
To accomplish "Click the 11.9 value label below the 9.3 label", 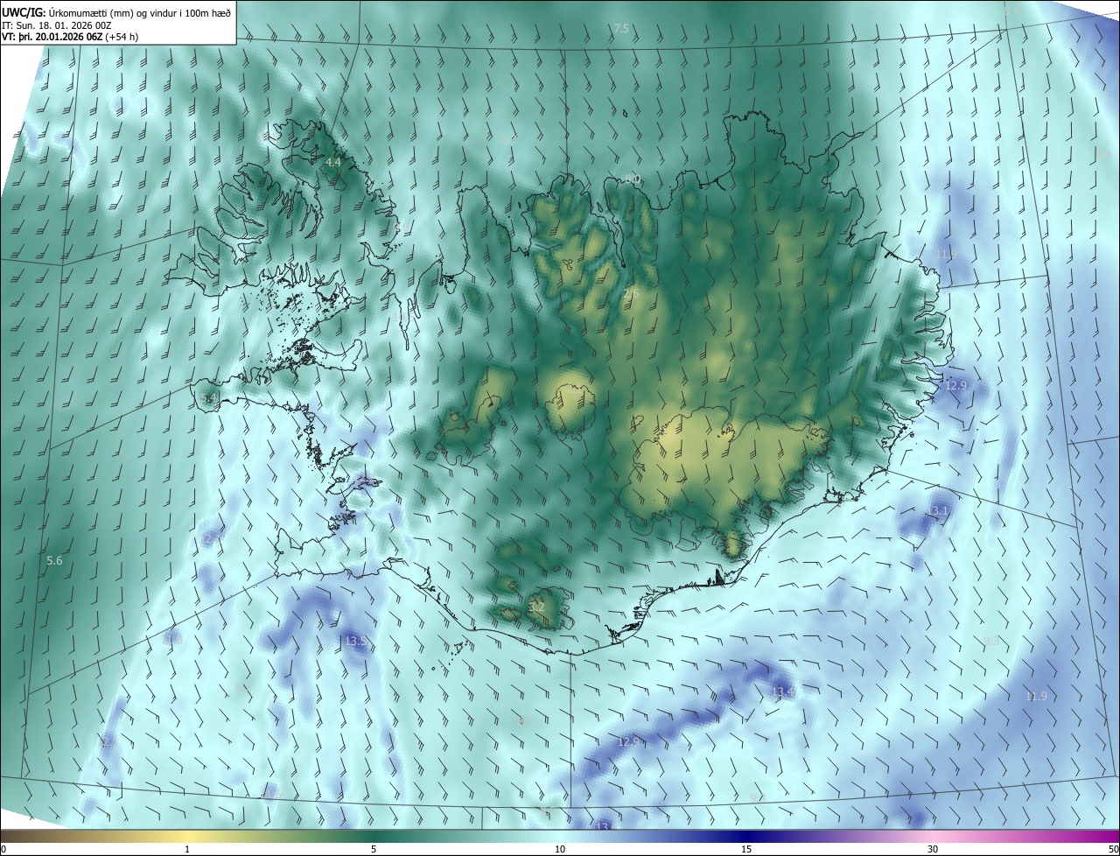I will (1036, 697).
